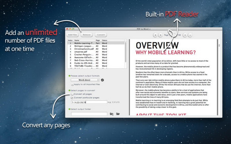Viewport: 231px width, 144px height.
Task: Select the YOUTUBE-Trouble-... file
Action: (x=96, y=66)
